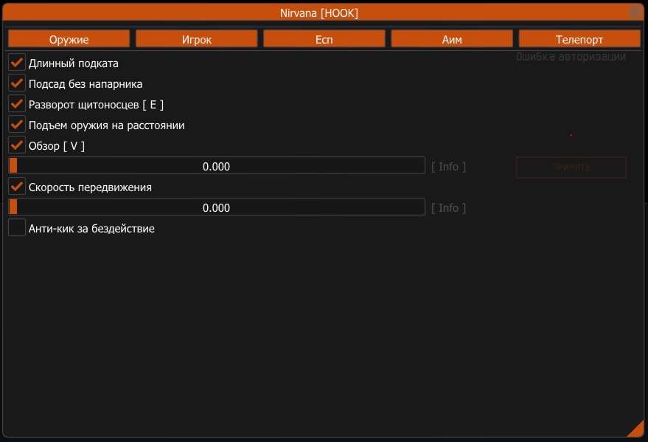Disable Скорость передвижения checkbox
This screenshot has width=648, height=442.
(x=17, y=187)
